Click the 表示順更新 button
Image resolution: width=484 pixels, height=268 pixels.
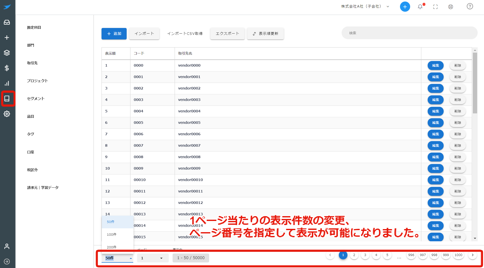point(265,34)
